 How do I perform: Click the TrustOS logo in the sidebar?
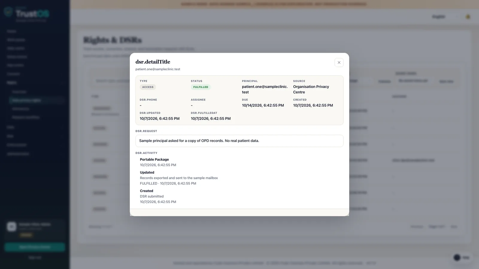[26, 13]
